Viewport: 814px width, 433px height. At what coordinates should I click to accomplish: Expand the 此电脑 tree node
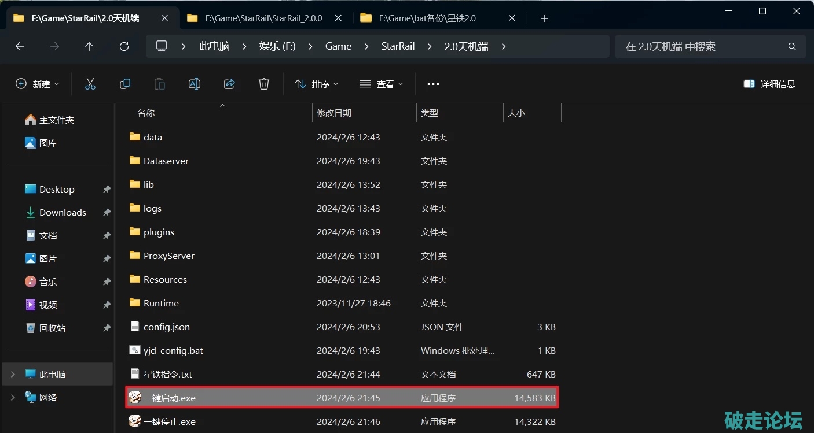click(13, 374)
